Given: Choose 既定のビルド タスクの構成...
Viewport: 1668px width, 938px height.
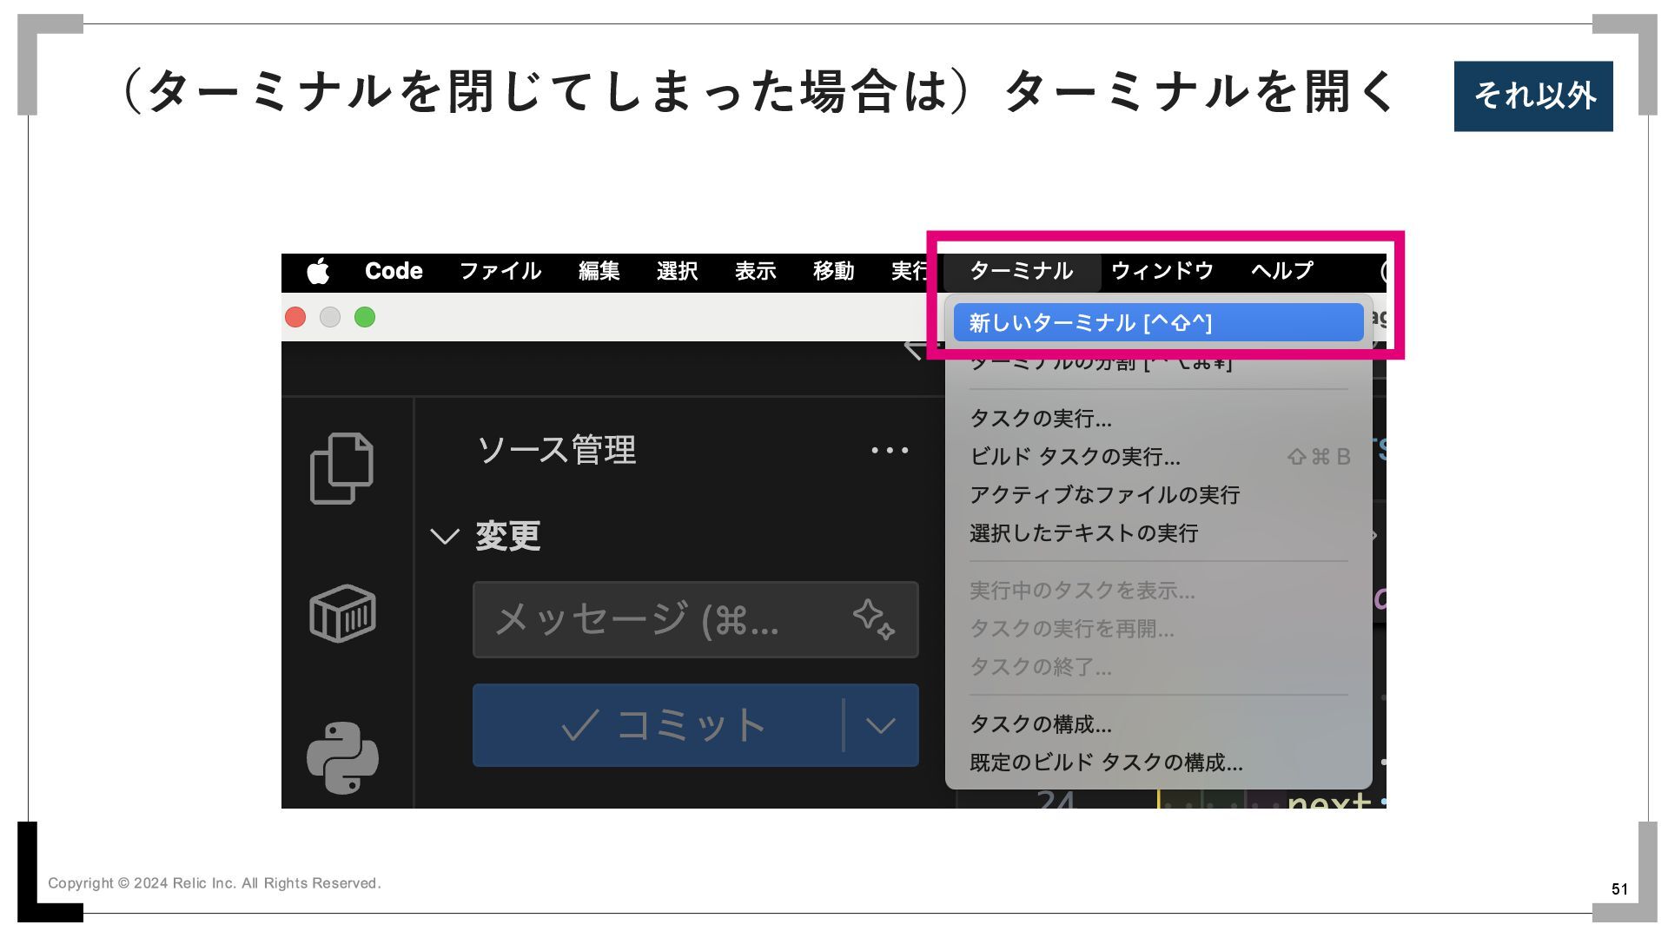Looking at the screenshot, I should coord(1158,763).
